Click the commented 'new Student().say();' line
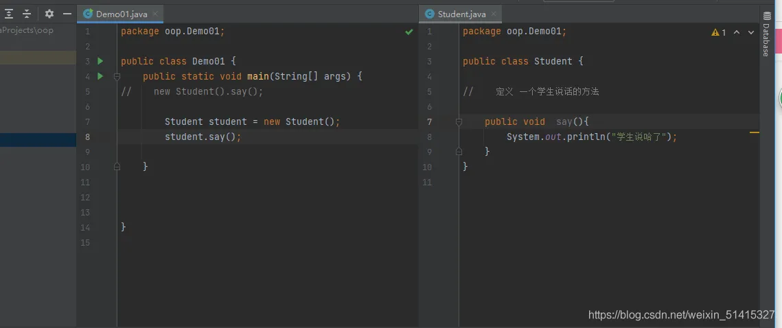Screen dimensions: 782x328 (208, 92)
